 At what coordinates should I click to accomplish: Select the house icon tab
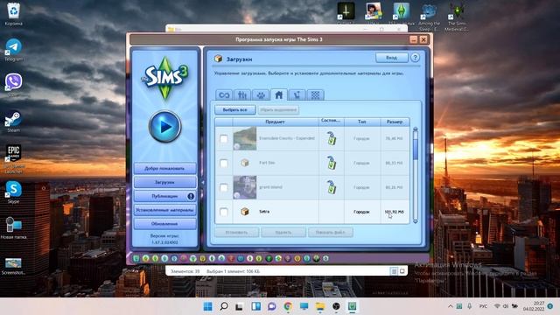[x=279, y=94]
